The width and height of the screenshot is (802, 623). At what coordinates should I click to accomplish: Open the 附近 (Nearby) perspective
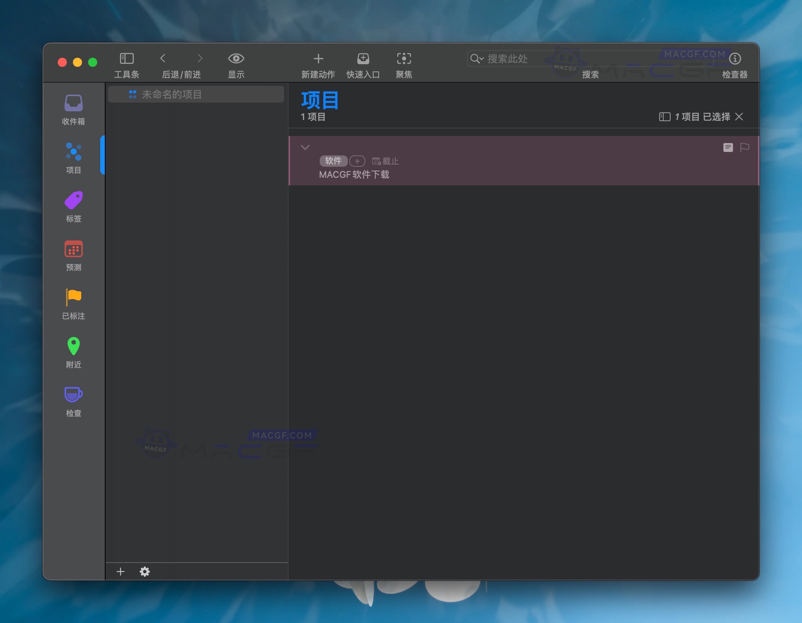pos(73,352)
